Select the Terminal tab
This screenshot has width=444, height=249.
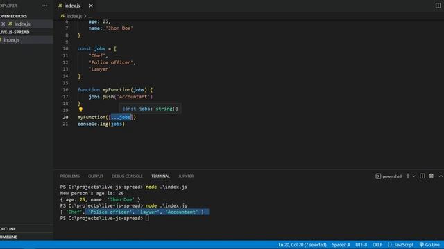point(160,176)
